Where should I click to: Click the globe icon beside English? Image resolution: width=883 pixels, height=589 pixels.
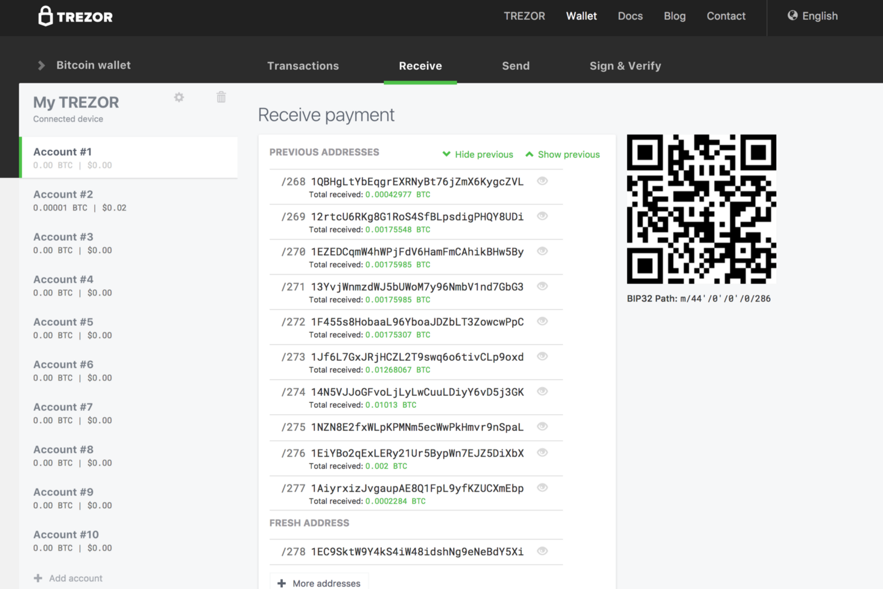(x=793, y=16)
